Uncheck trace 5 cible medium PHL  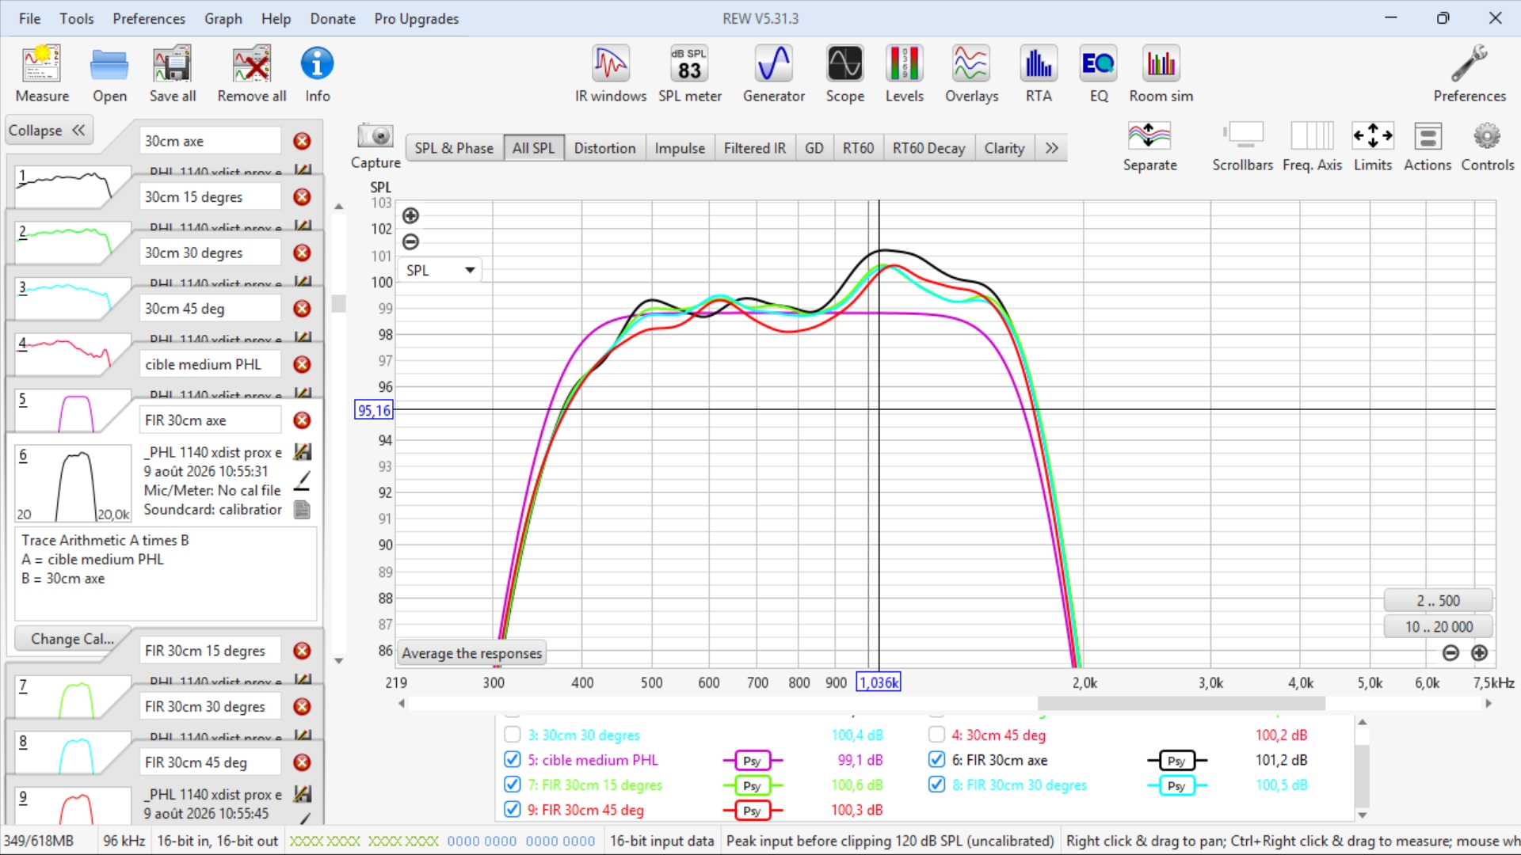pos(513,760)
